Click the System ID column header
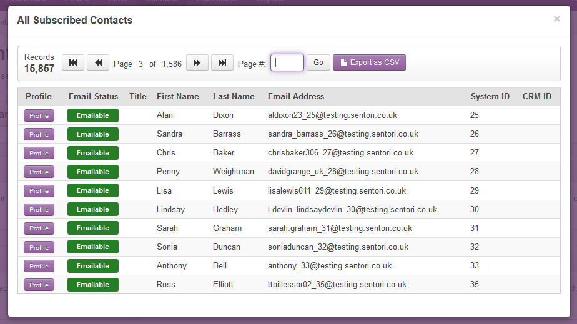This screenshot has width=577, height=324. coord(490,96)
